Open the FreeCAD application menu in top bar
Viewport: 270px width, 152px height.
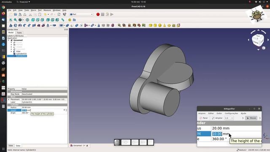pos(24,2)
